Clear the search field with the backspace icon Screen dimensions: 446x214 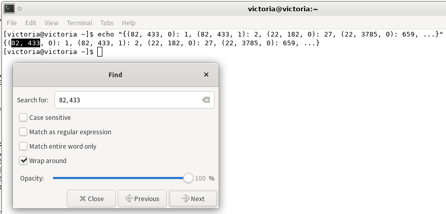[206, 100]
